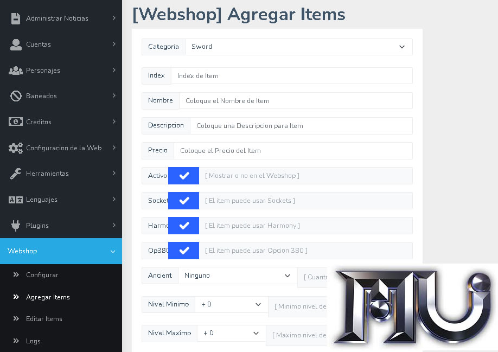Viewport: 498px width, 352px height.
Task: Open Baneados menu item
Action: (61, 96)
